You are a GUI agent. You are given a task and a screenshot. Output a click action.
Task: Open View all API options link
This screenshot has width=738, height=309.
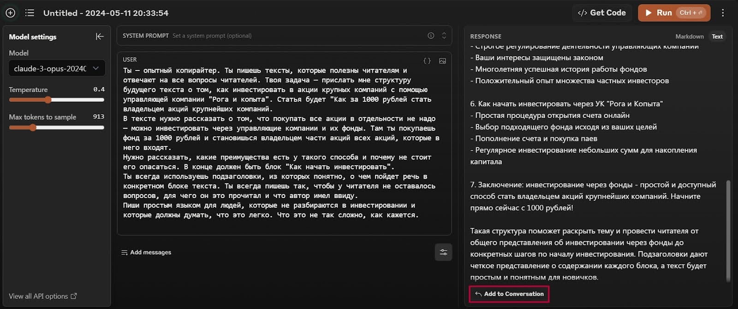(x=43, y=296)
